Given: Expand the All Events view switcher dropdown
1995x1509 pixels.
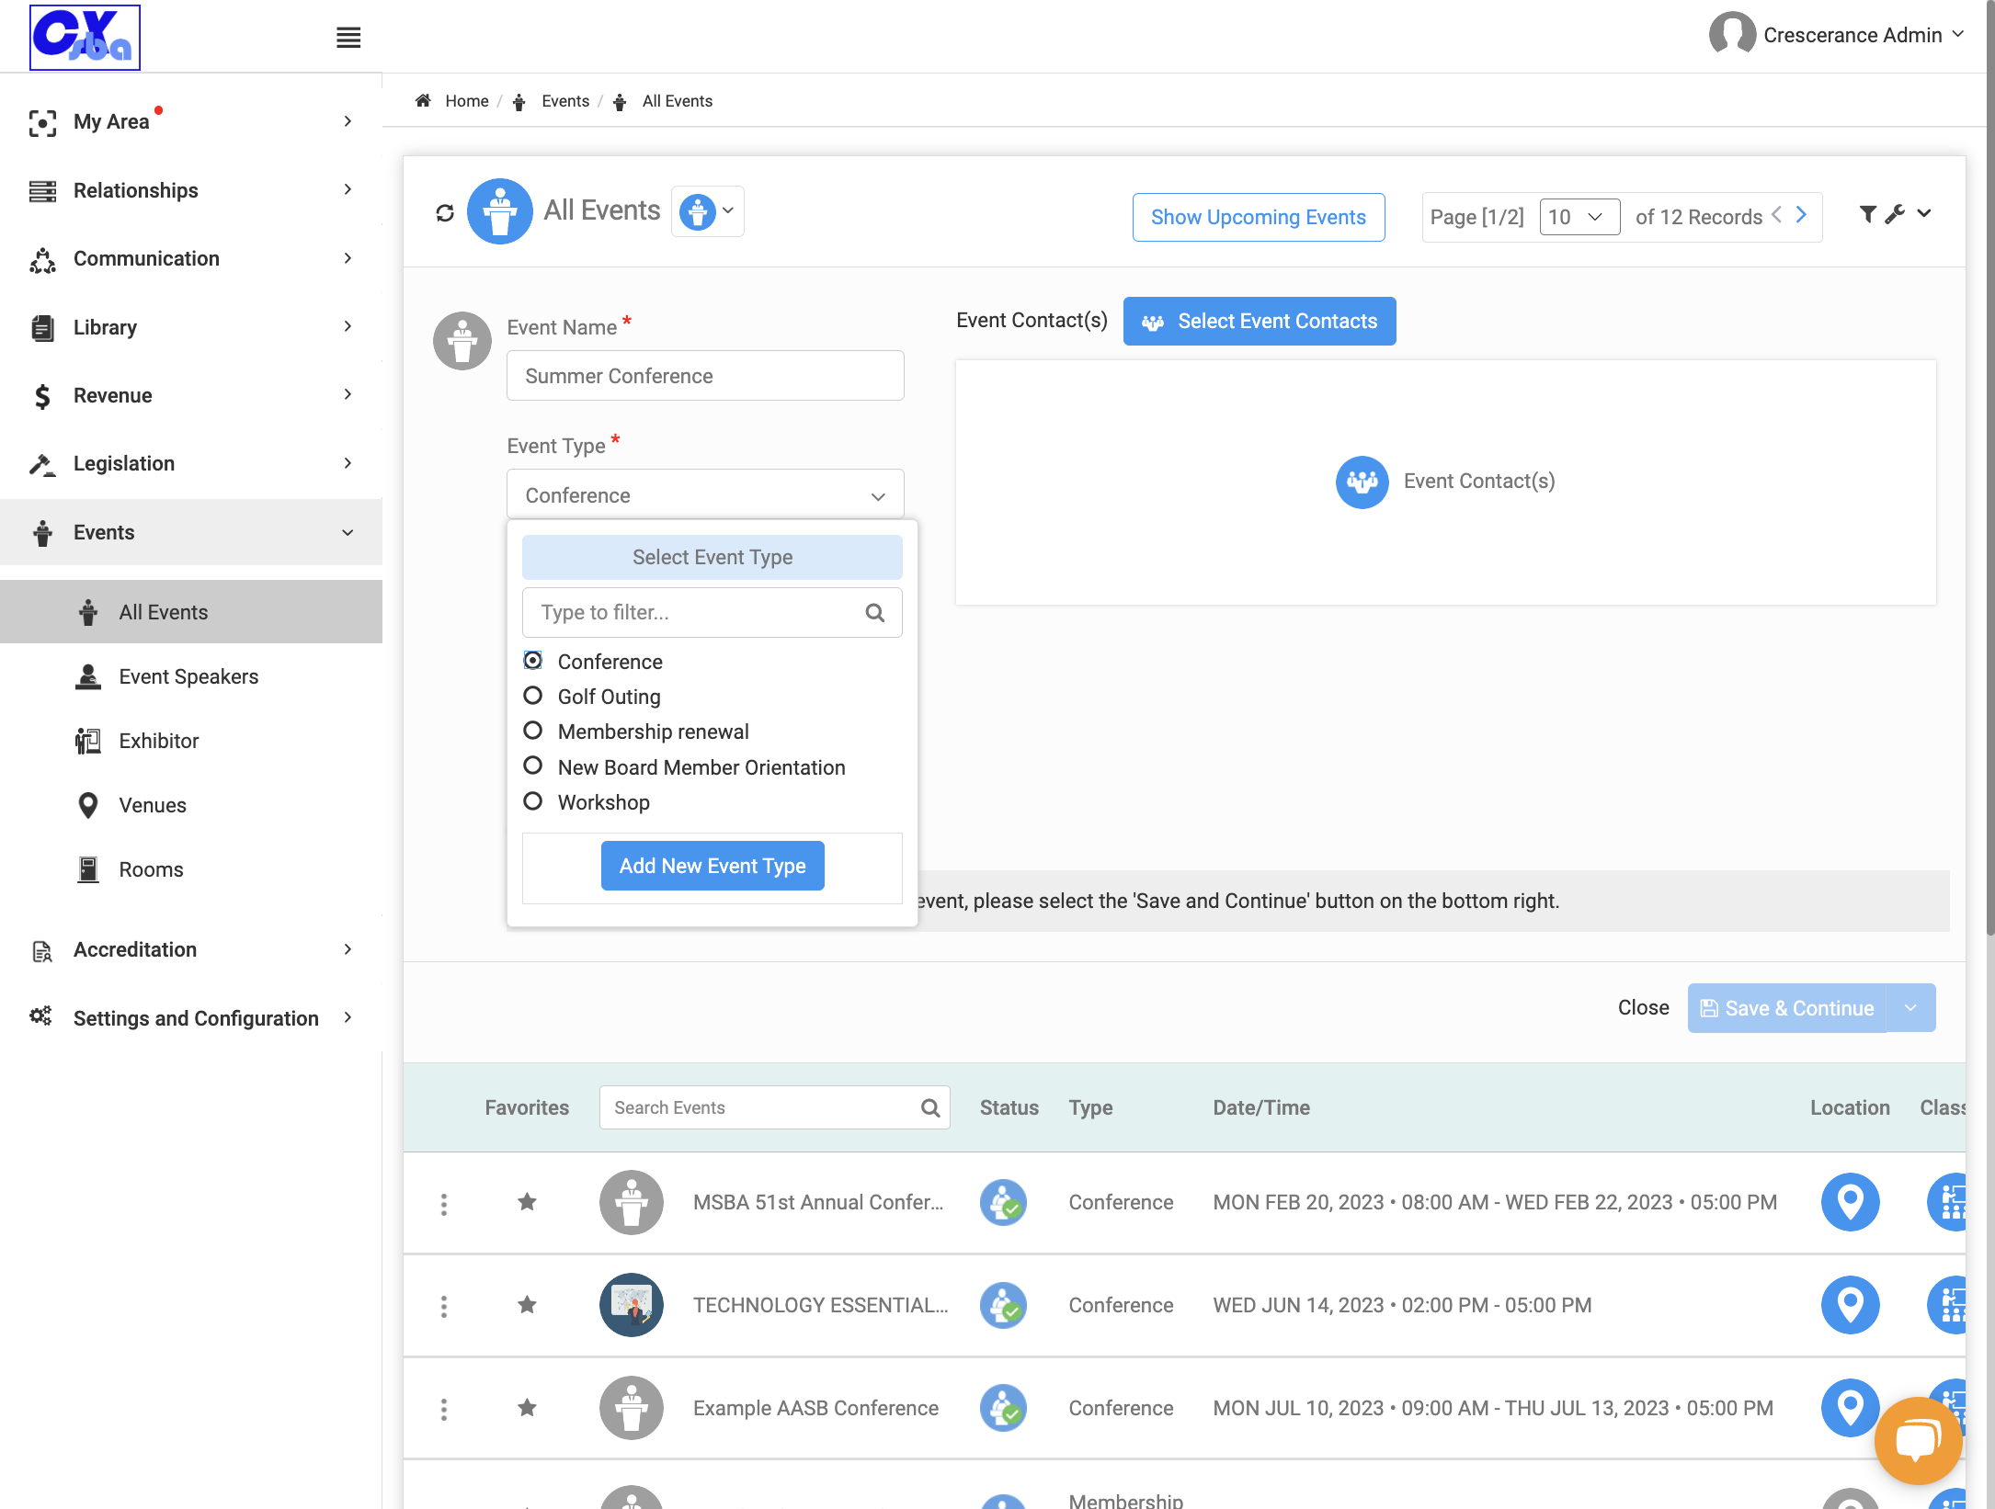Looking at the screenshot, I should coord(708,211).
